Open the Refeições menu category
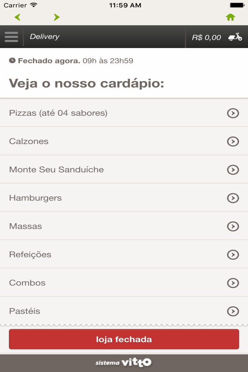 click(x=124, y=254)
